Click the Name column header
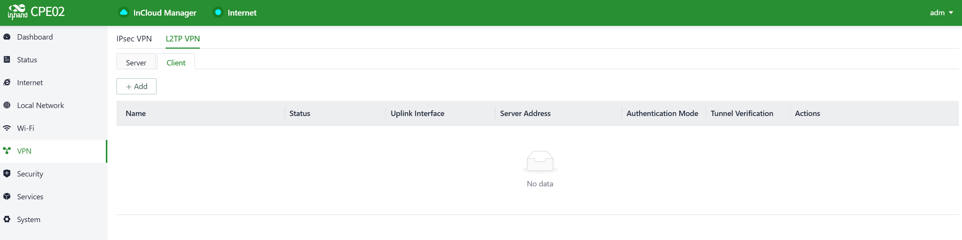Image resolution: width=962 pixels, height=240 pixels. click(x=136, y=113)
